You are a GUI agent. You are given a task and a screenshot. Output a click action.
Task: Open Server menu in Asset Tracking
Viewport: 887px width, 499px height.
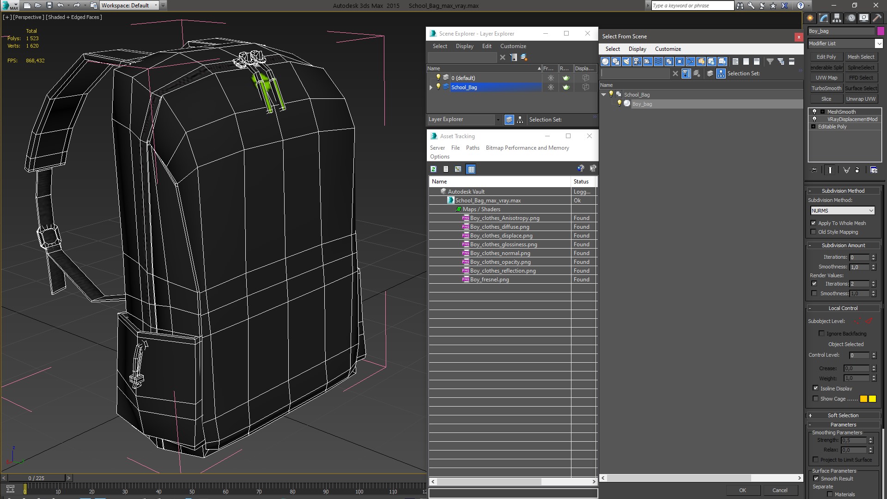pyautogui.click(x=437, y=148)
